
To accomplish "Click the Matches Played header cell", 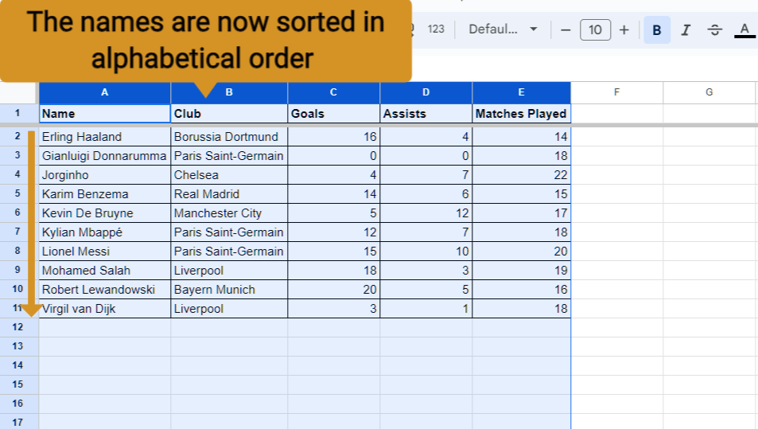I will (521, 114).
